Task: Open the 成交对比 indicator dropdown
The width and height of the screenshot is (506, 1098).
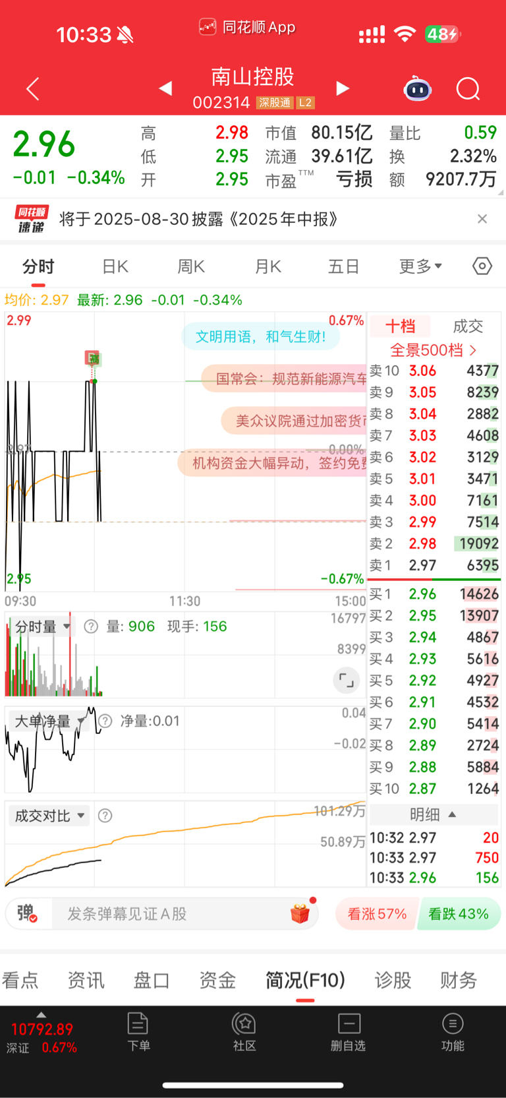Action: pyautogui.click(x=49, y=816)
